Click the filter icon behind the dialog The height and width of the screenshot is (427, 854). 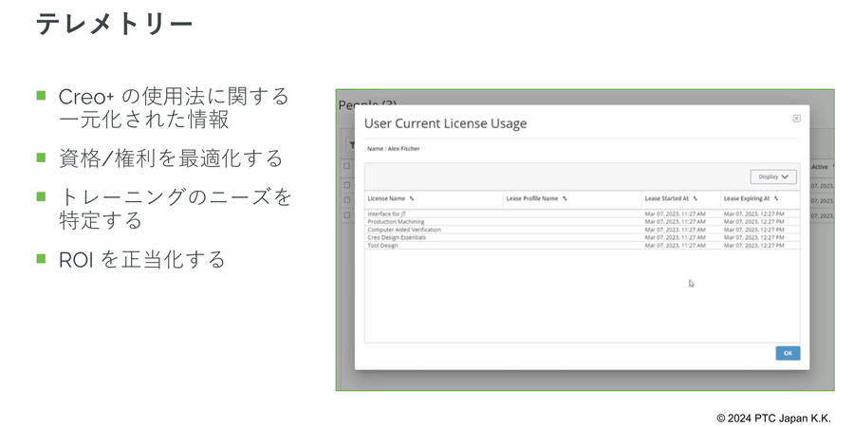(x=347, y=144)
